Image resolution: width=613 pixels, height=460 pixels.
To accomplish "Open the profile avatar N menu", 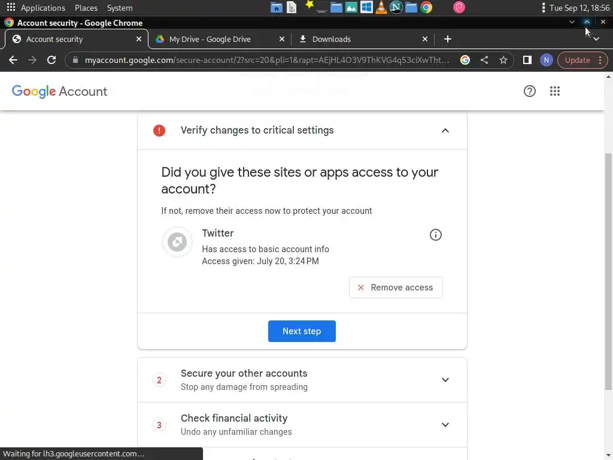I will [546, 60].
